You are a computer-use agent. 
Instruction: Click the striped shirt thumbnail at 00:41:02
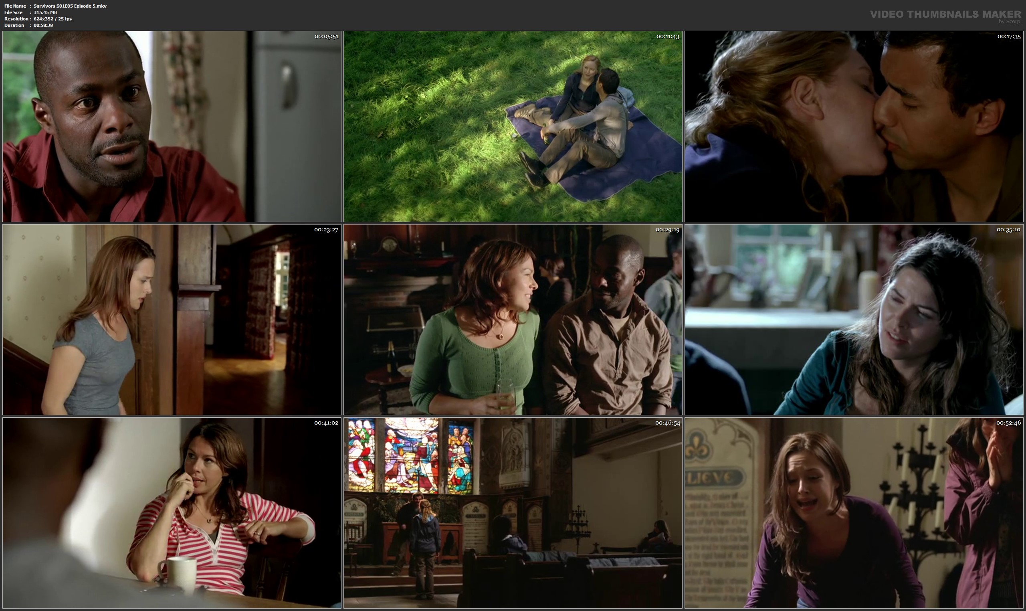point(172,513)
